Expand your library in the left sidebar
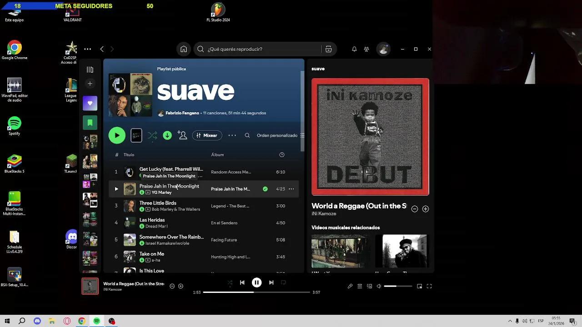Screen dimensions: 582x327 (90, 69)
